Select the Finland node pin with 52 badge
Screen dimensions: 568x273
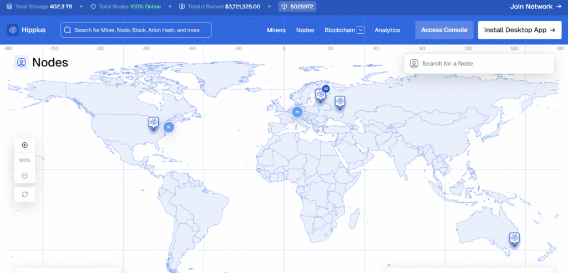pyautogui.click(x=321, y=94)
